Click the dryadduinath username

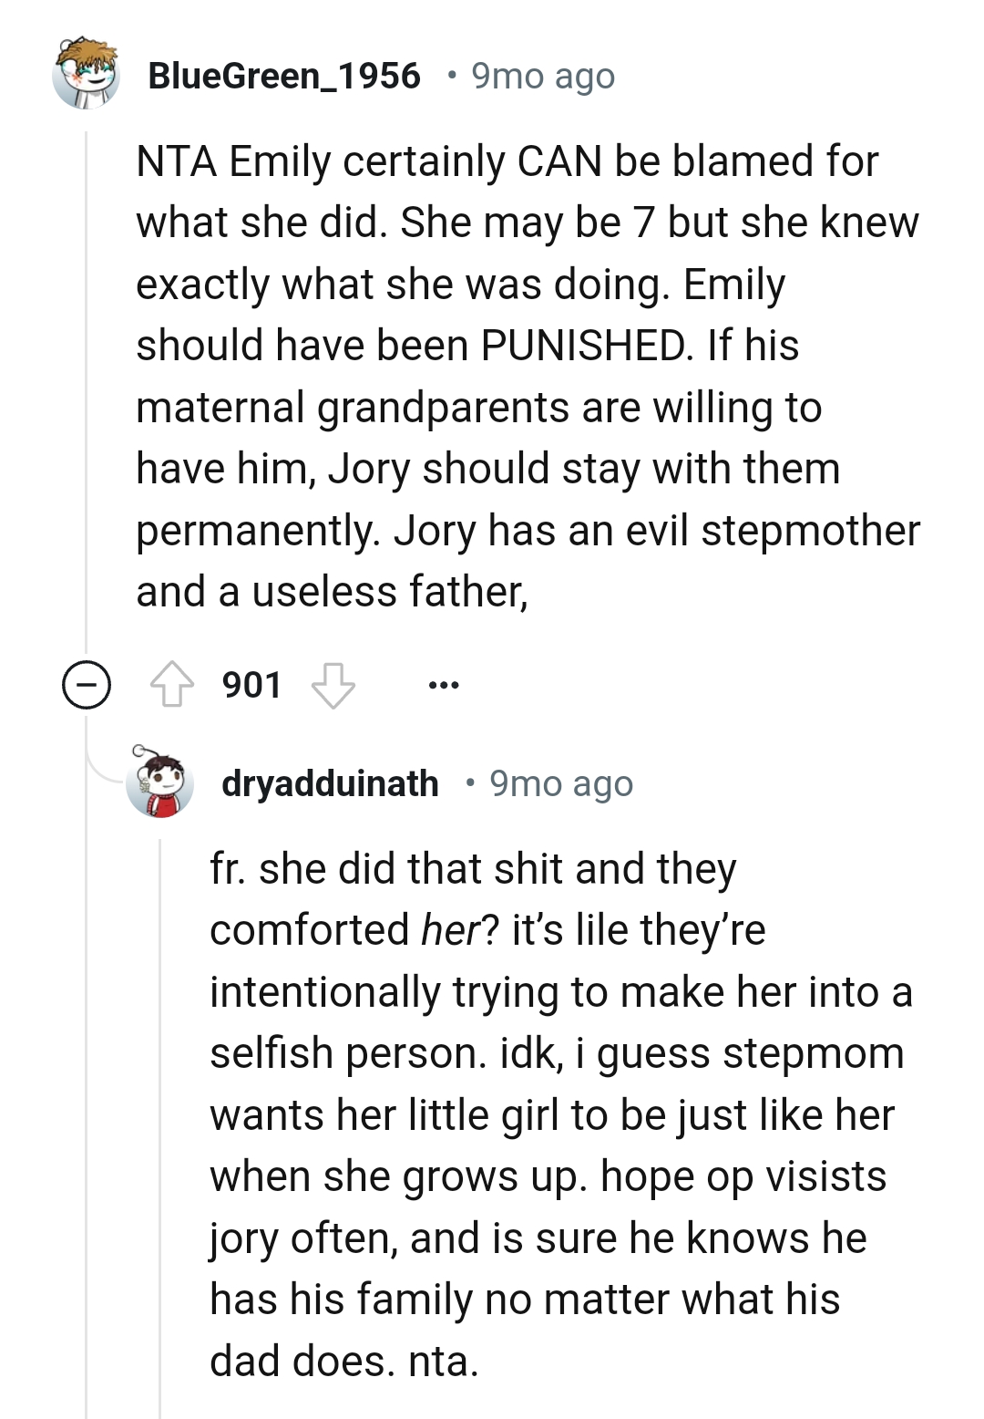click(331, 782)
